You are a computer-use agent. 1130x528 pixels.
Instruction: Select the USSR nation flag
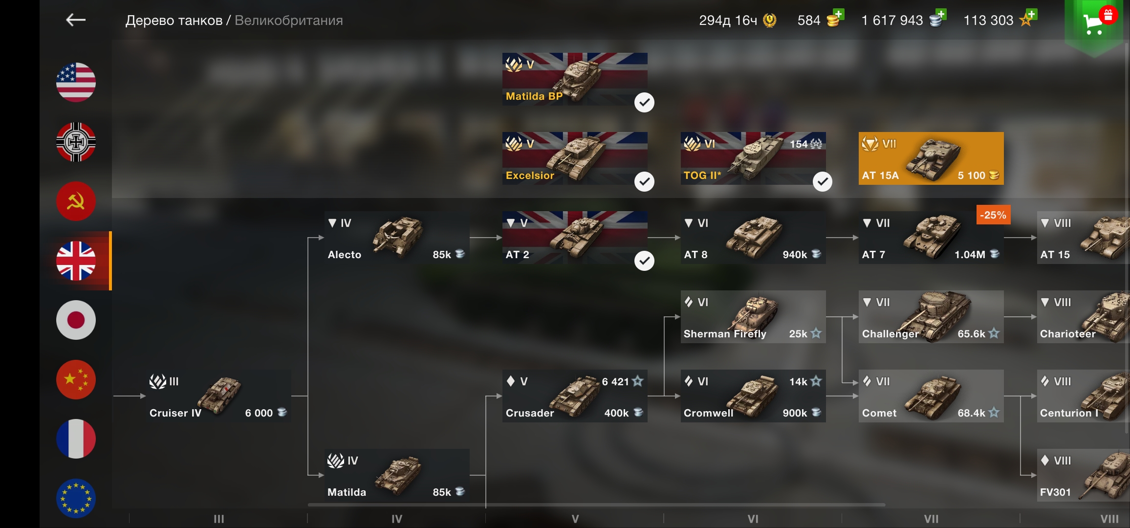(76, 201)
